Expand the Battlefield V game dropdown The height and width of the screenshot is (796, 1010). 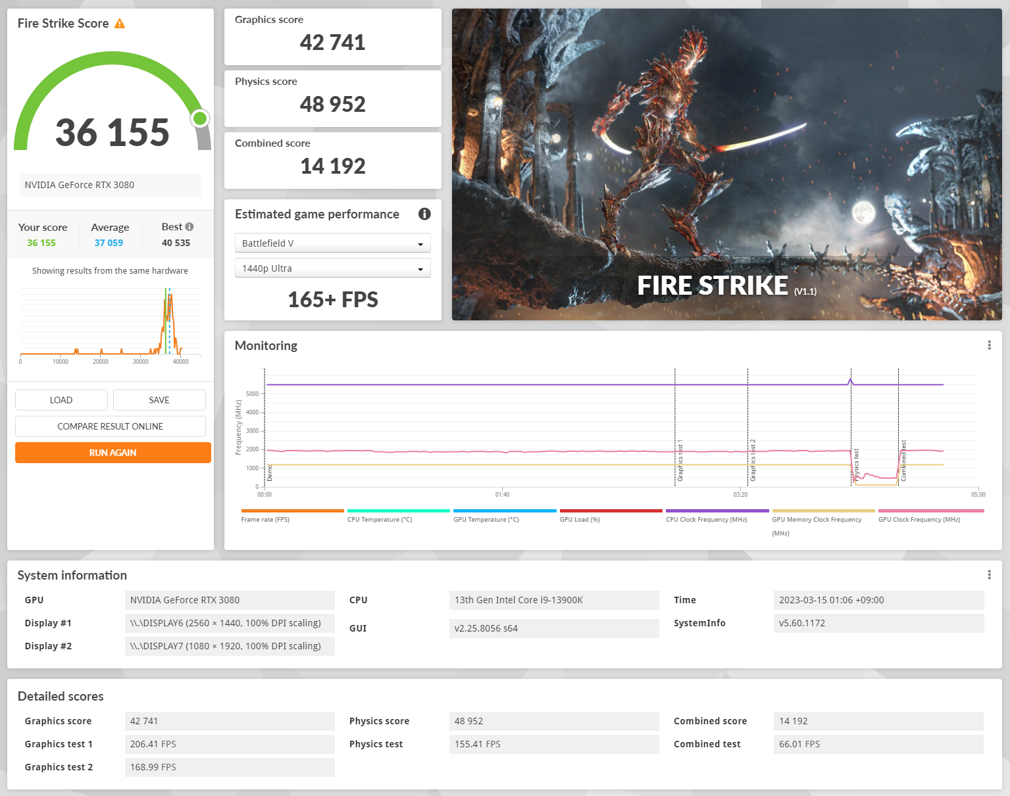333,243
